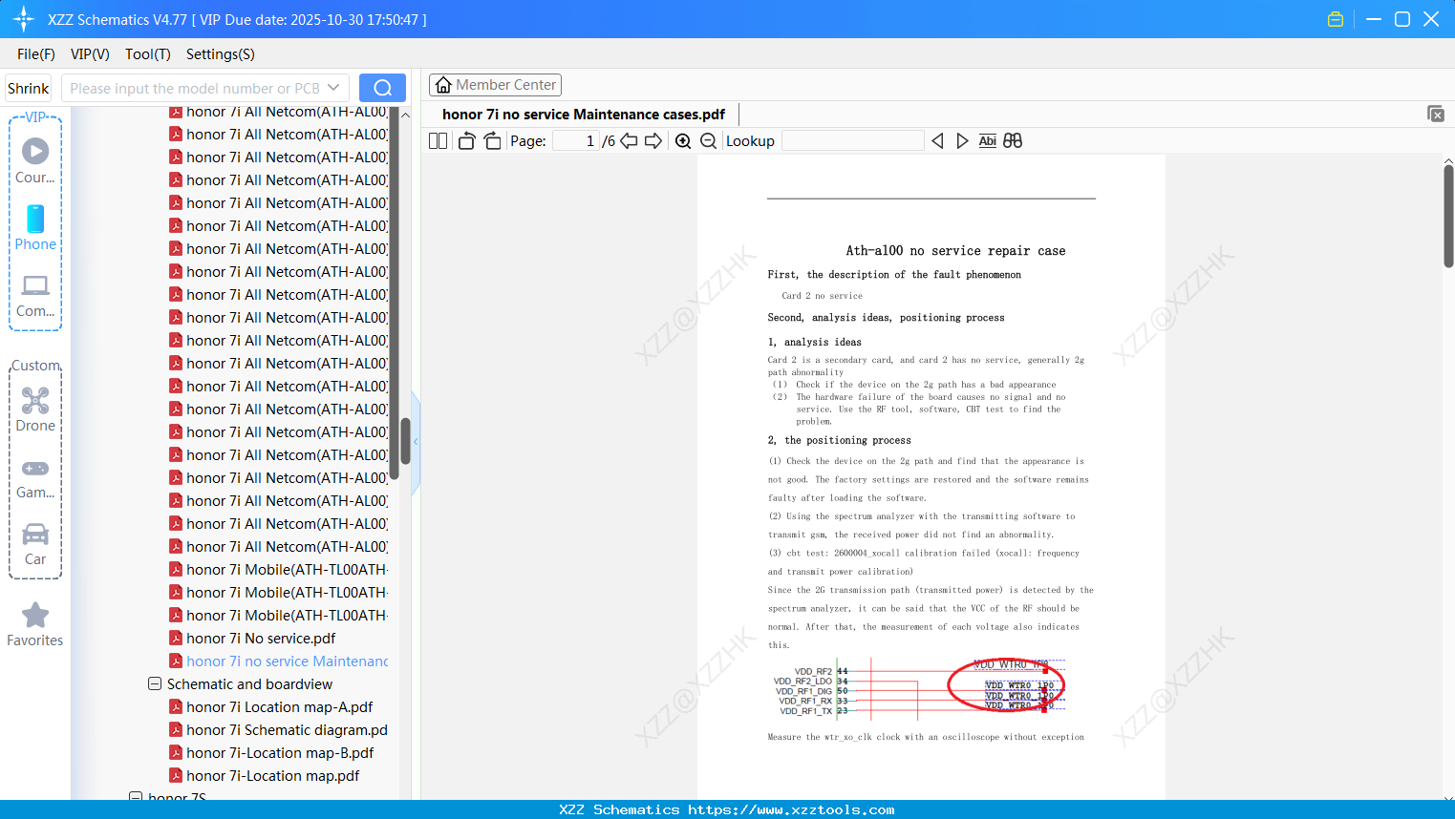
Task: Collapse the left panel with the splitter handle
Action: click(x=416, y=442)
